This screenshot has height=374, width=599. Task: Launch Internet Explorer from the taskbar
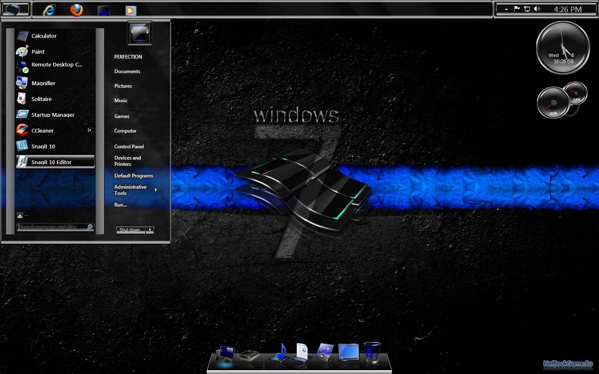coord(50,10)
